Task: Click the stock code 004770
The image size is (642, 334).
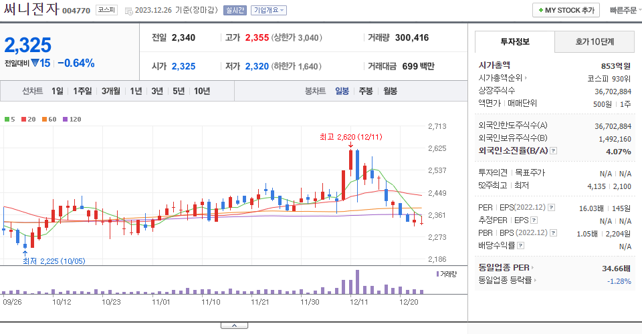Action: 76,11
